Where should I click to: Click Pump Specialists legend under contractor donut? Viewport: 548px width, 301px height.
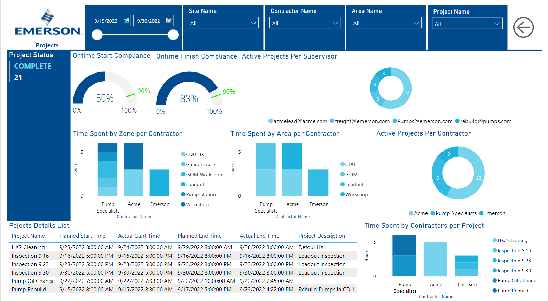tap(454, 213)
